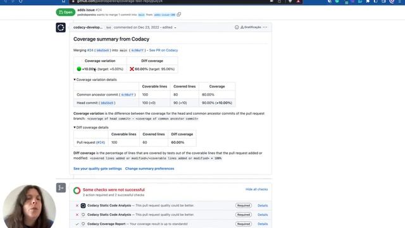Collapse the Coverage variation details section
405x228 pixels.
[x=95, y=80]
